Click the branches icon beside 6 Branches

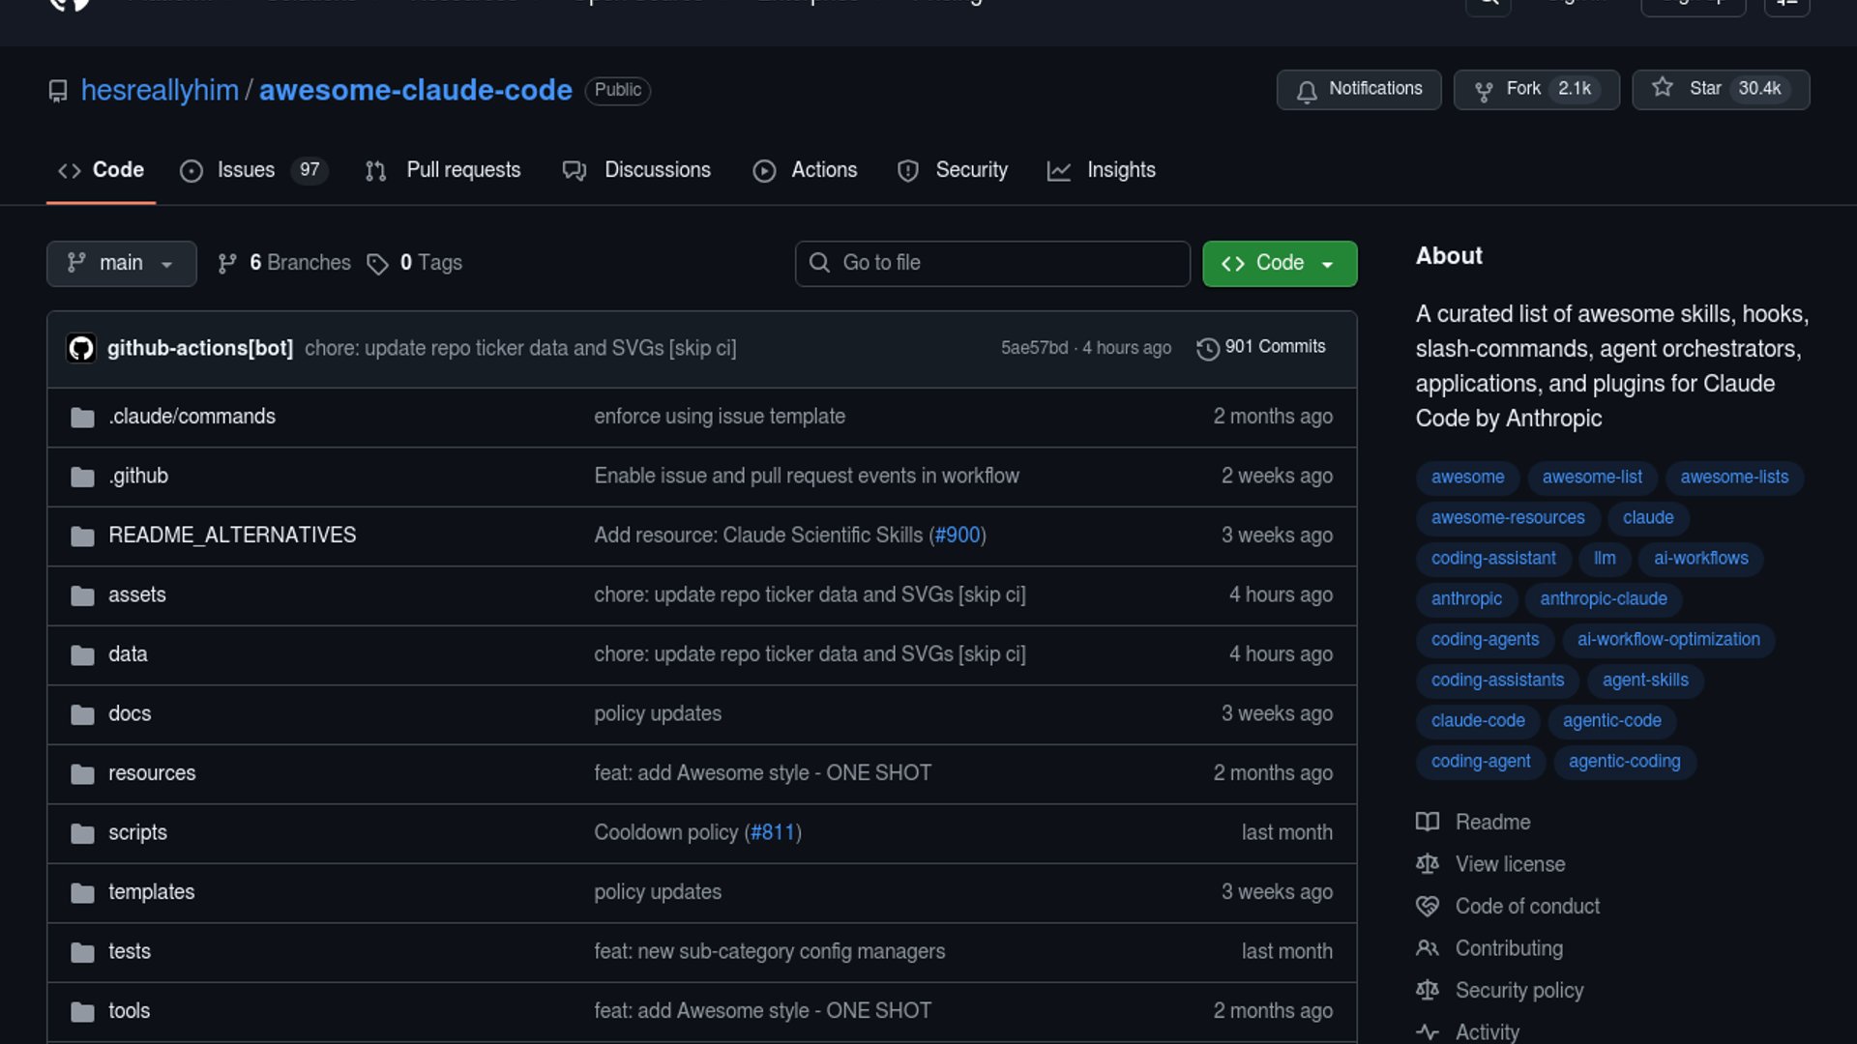pos(227,264)
